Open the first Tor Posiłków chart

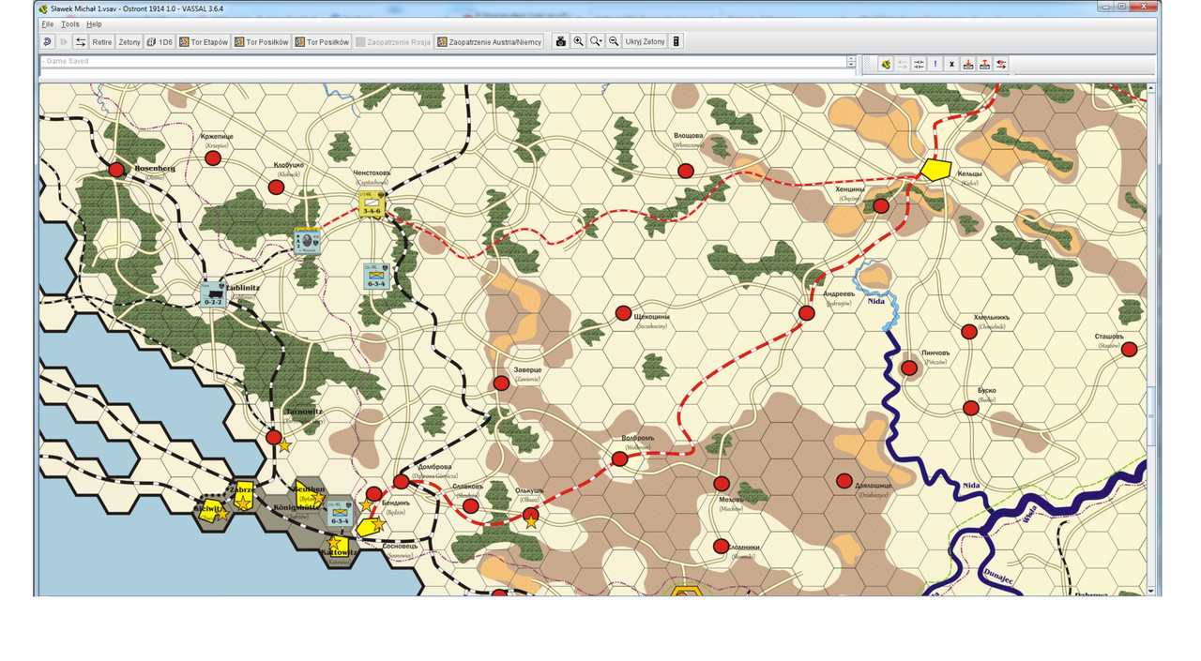tap(262, 42)
